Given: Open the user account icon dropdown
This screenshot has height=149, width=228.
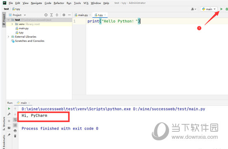Looking at the screenshot, I should coord(193,9).
